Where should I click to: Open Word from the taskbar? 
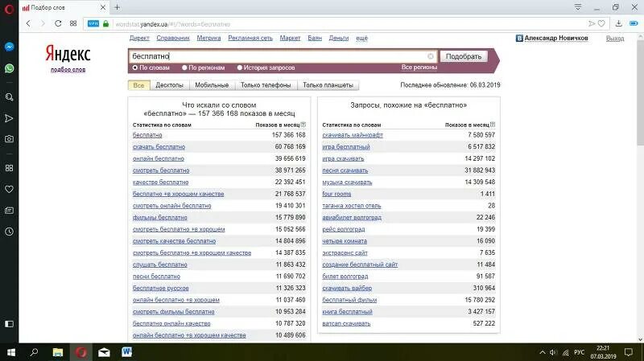coord(127,352)
